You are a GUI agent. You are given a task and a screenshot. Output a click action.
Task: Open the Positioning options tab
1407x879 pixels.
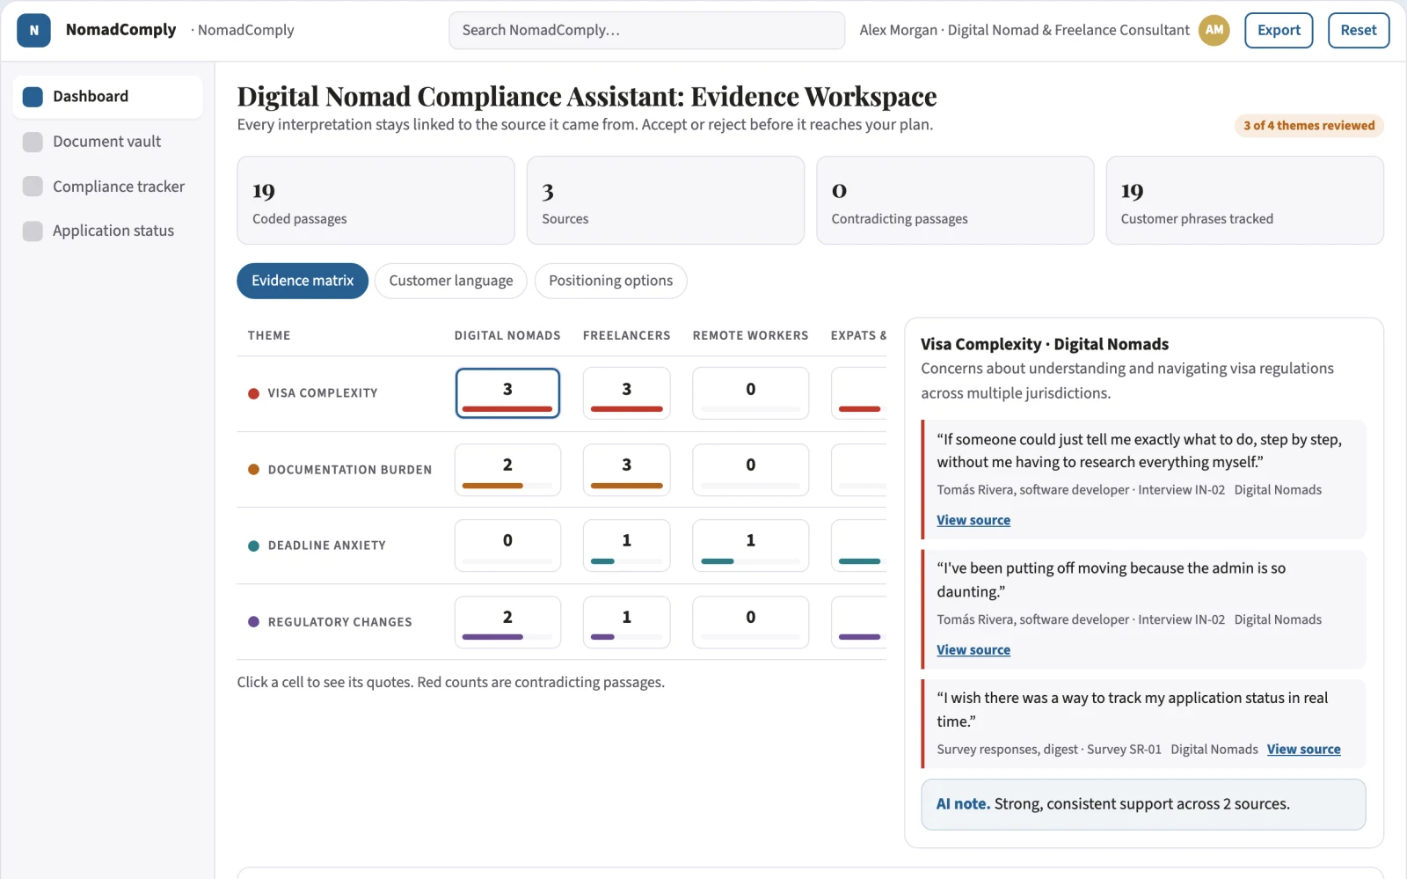610,281
